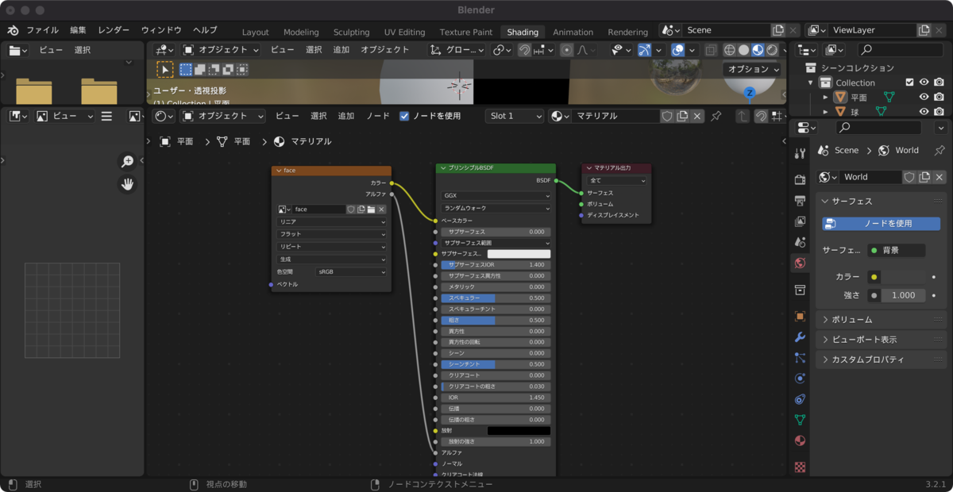Viewport: 953px width, 492px height.
Task: Open the View Layer properties tab
Action: tap(800, 221)
